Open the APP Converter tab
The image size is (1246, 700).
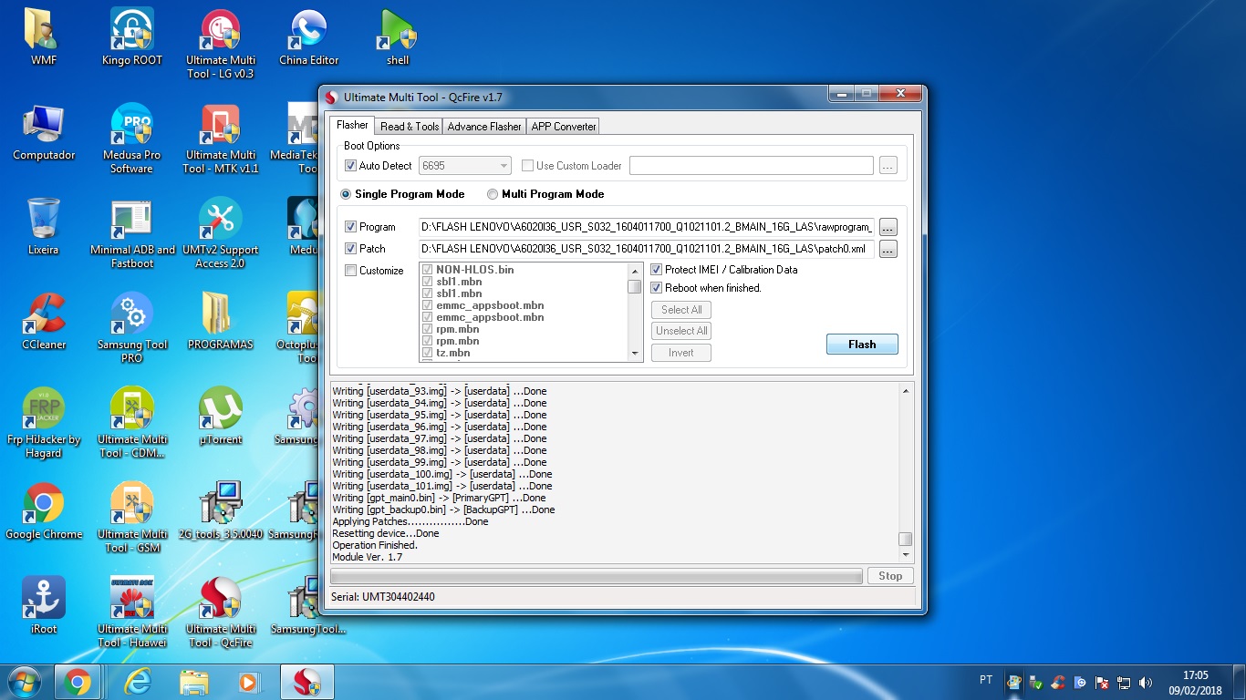[x=564, y=127]
